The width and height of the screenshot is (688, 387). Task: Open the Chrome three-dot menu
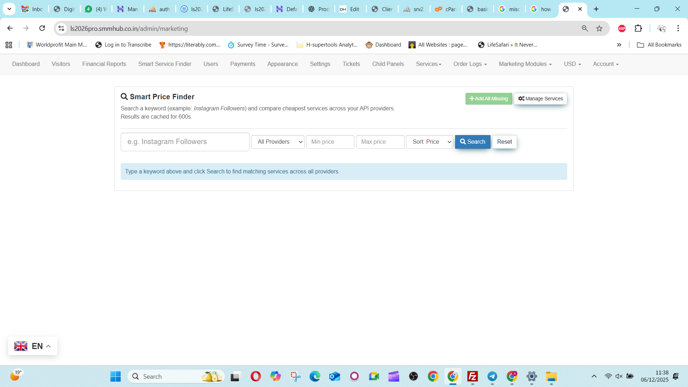pos(678,28)
